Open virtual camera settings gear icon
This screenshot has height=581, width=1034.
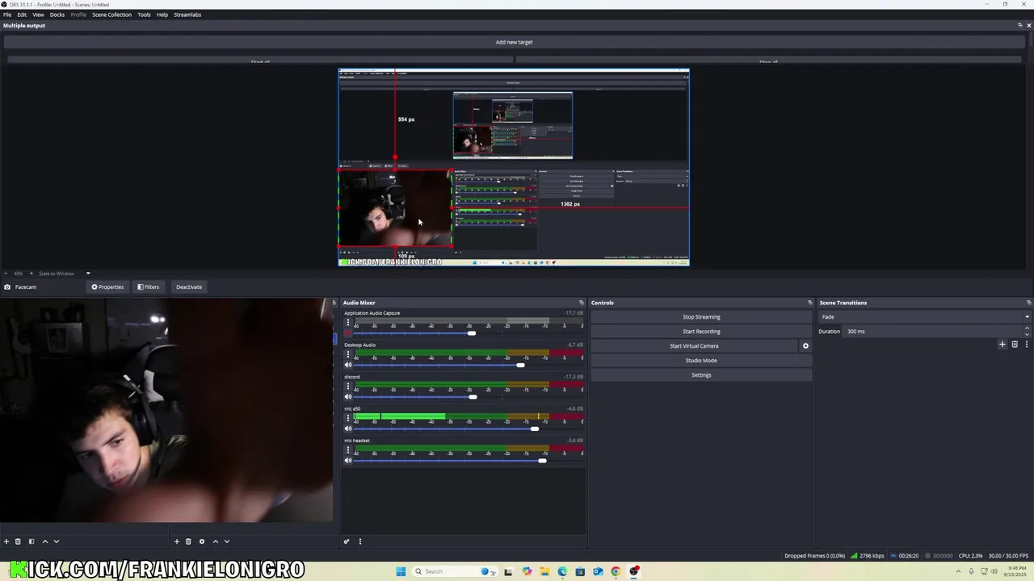click(805, 346)
